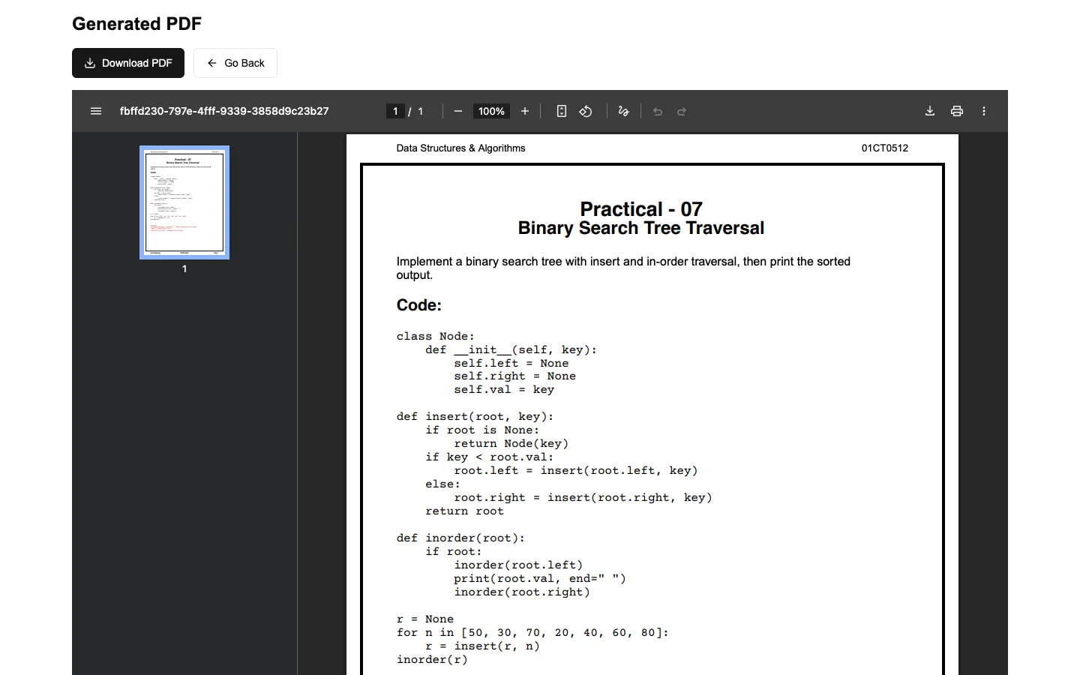Click the 'return Node(key)' code line
The height and width of the screenshot is (675, 1080).
511,444
